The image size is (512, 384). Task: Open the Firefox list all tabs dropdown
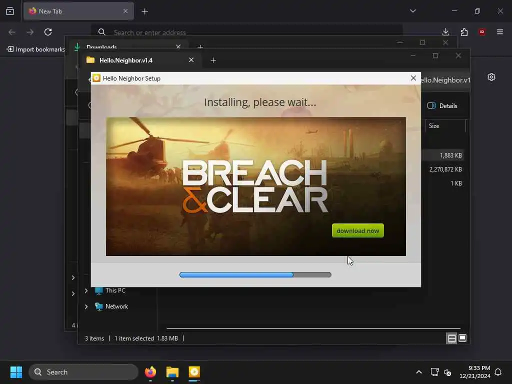pos(412,11)
